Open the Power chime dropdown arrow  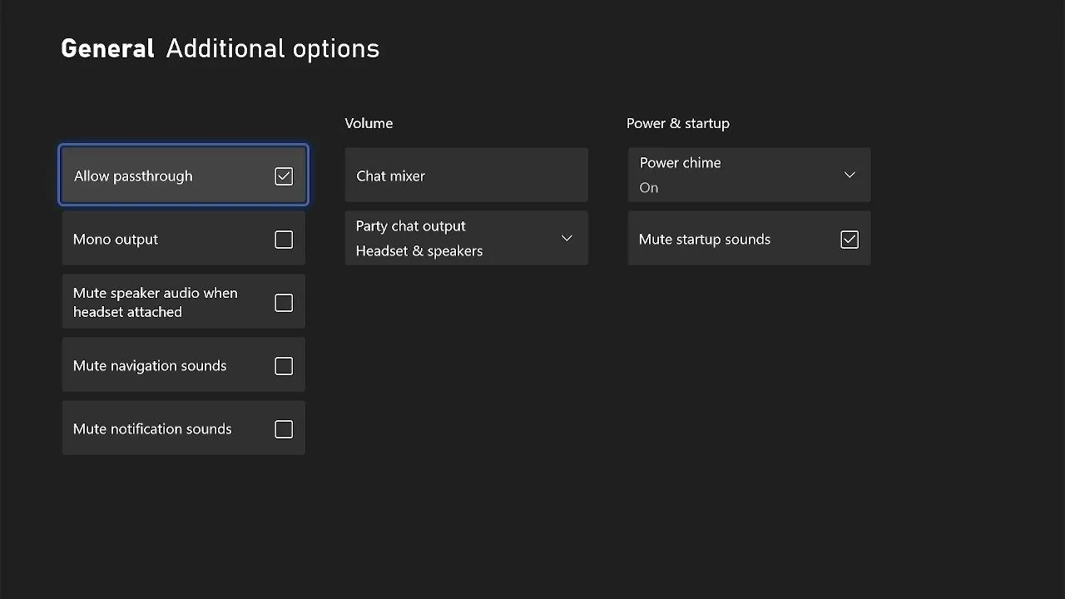(x=850, y=175)
